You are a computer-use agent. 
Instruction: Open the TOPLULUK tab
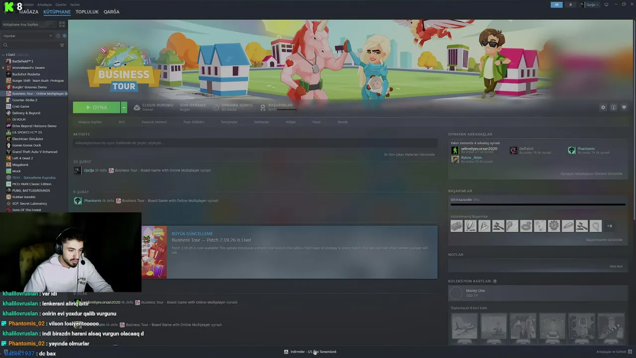pyautogui.click(x=87, y=12)
